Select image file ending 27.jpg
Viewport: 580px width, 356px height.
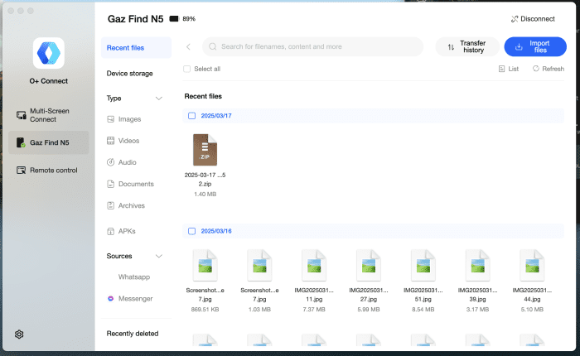(369, 266)
